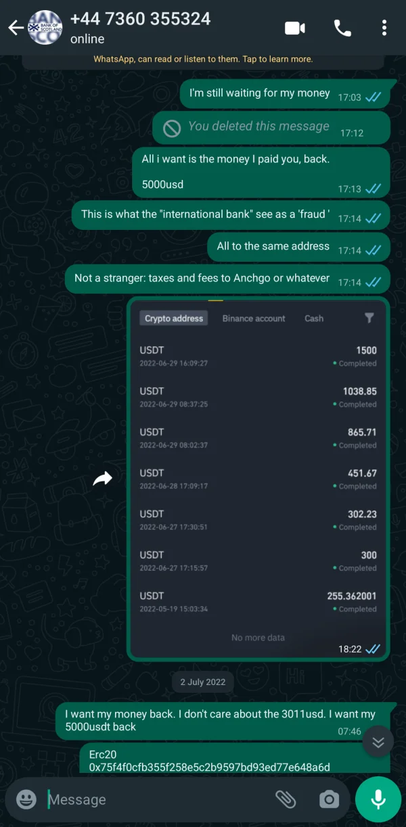This screenshot has width=406, height=827.
Task: Tap the filter funnel icon in screenshot
Action: [x=369, y=318]
